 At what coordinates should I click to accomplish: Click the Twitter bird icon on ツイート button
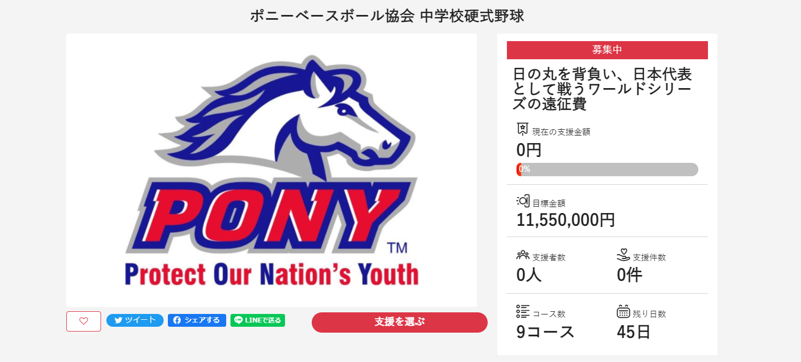pyautogui.click(x=118, y=320)
